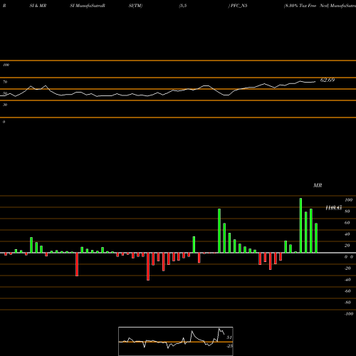Click the RSI axis label 50

point(5,93)
